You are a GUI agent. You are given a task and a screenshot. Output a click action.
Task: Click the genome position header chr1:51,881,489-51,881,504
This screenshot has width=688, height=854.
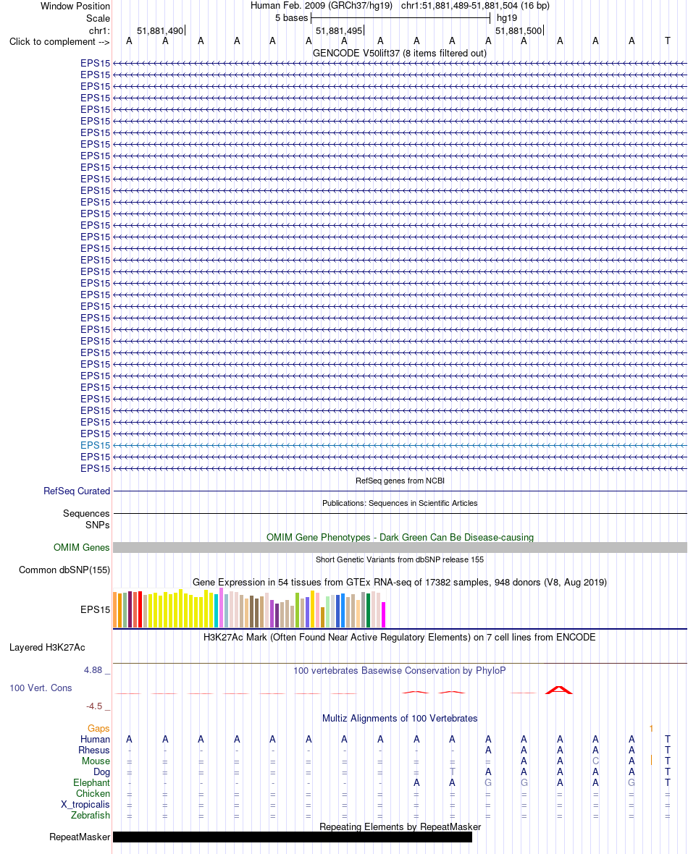[x=475, y=6]
